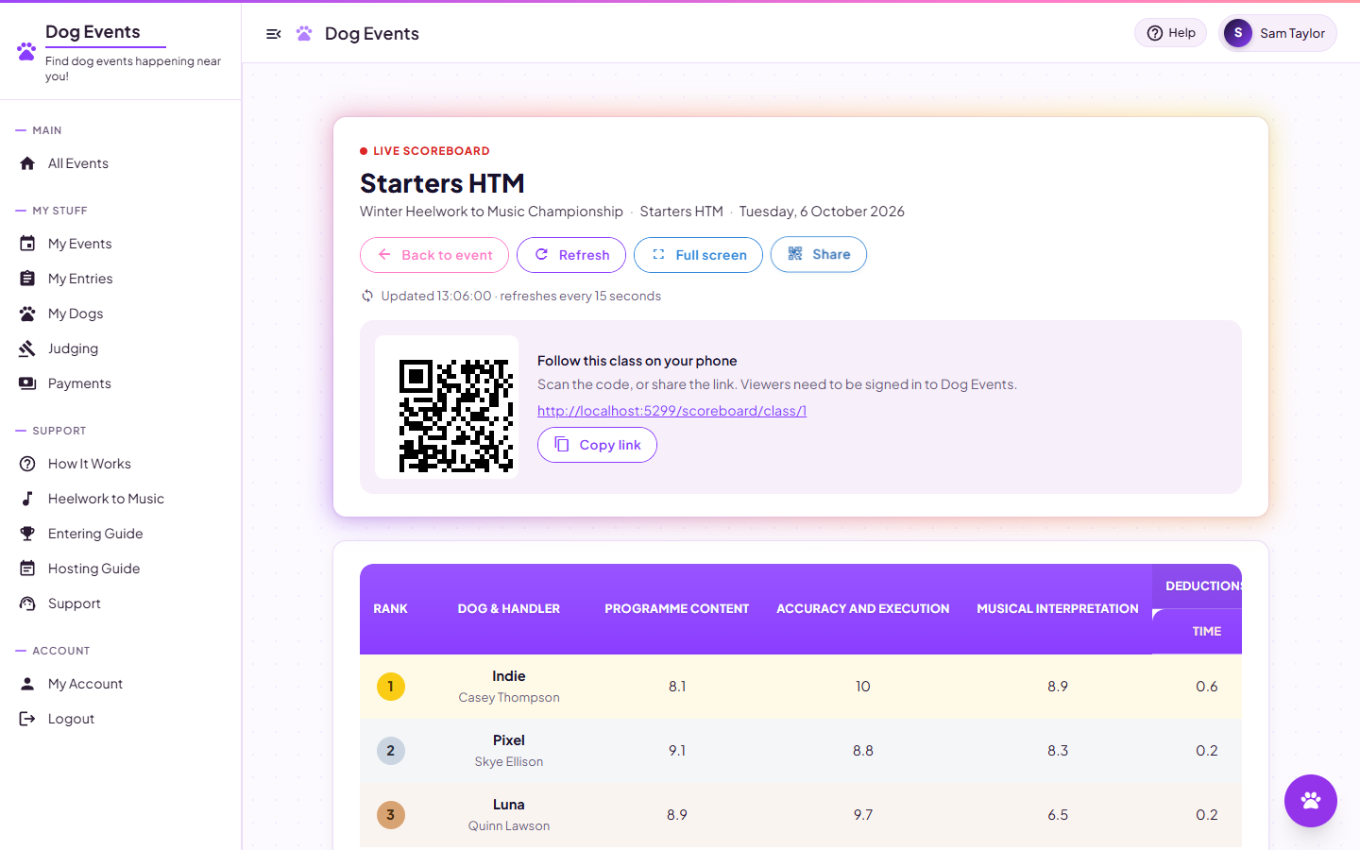Open My Entries in the sidebar
Image resolution: width=1360 pixels, height=850 pixels.
[121, 279]
